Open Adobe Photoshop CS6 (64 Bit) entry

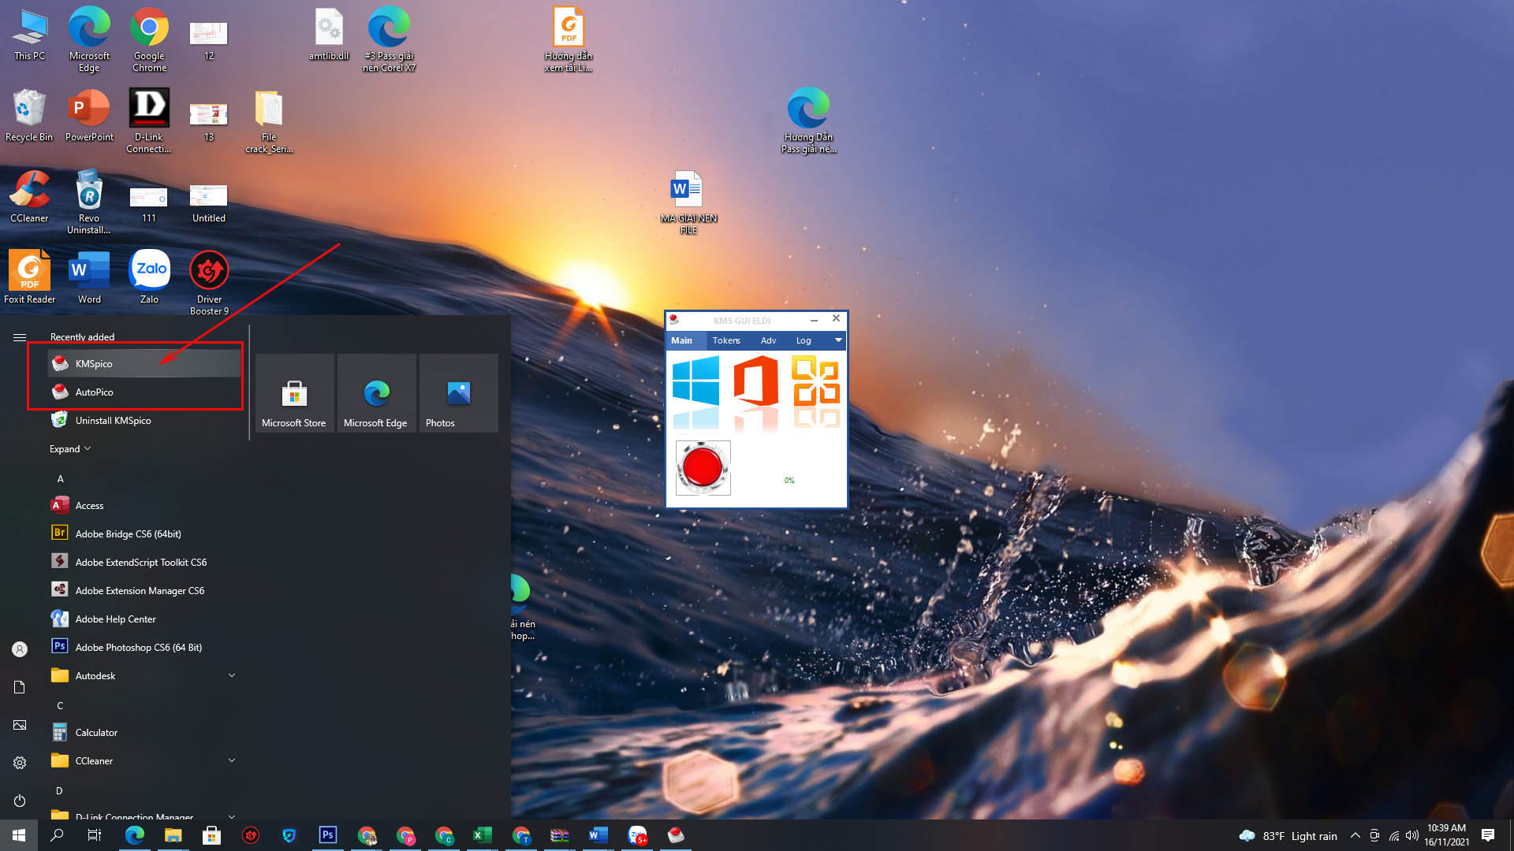[x=138, y=647]
